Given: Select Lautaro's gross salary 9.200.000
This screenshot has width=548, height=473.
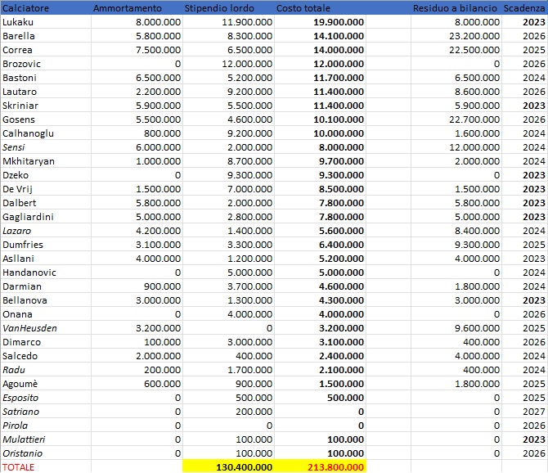Looking at the screenshot, I should coord(245,92).
